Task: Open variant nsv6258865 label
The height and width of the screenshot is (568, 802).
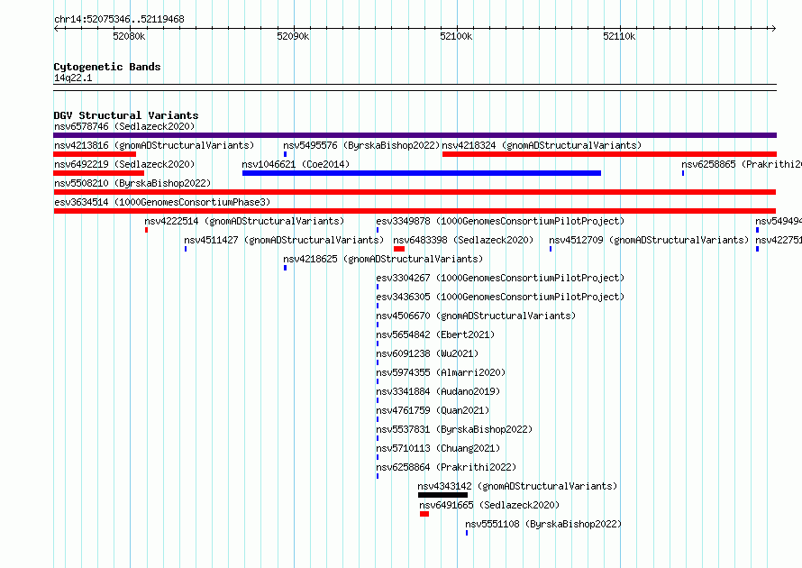Action: (x=741, y=164)
